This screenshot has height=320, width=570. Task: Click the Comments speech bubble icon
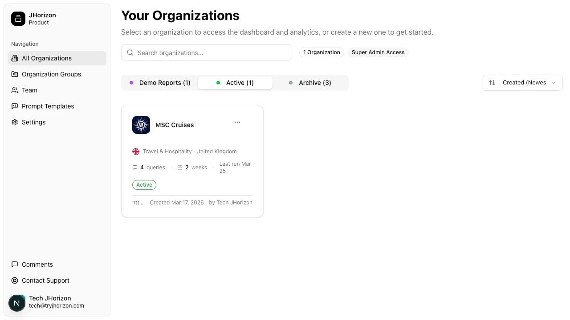(15, 264)
